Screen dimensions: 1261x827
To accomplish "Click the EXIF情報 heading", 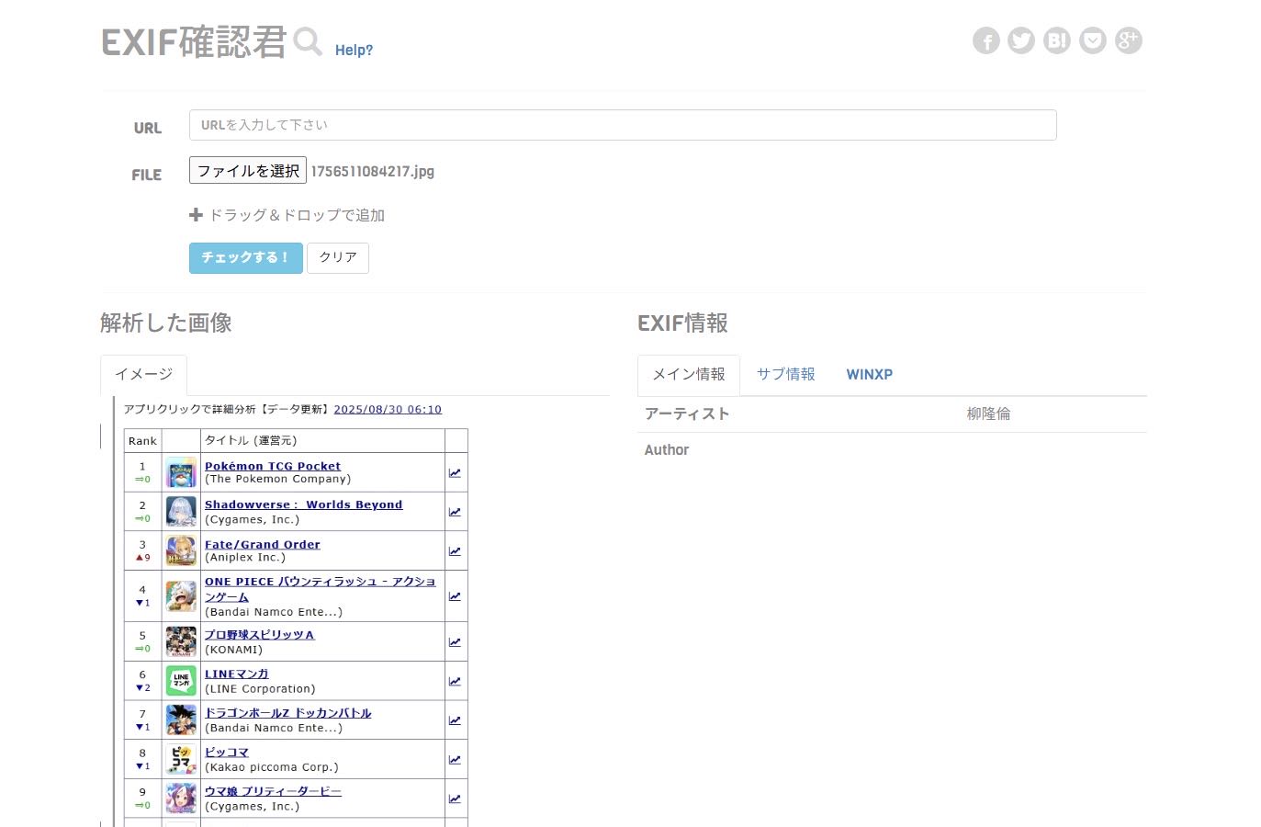I will (x=682, y=323).
